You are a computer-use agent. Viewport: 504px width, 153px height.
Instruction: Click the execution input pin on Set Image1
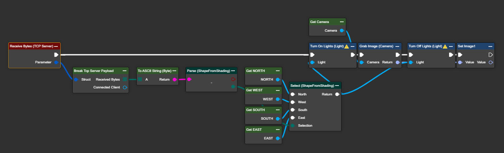point(460,55)
